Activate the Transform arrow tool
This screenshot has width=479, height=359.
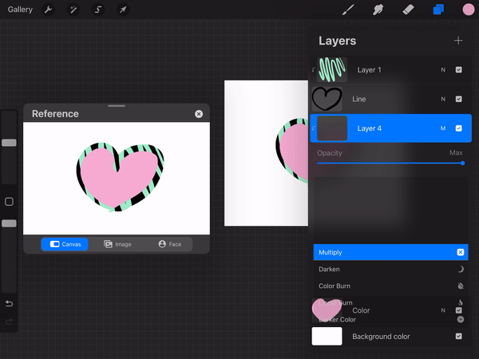coord(122,10)
